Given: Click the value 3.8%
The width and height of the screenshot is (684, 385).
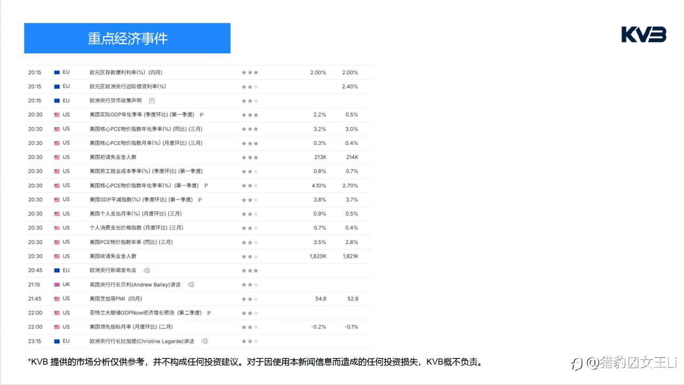Looking at the screenshot, I should [320, 200].
